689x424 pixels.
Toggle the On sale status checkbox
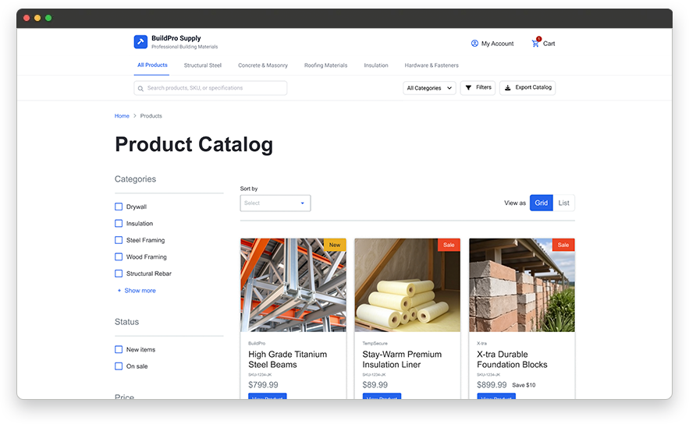[119, 366]
